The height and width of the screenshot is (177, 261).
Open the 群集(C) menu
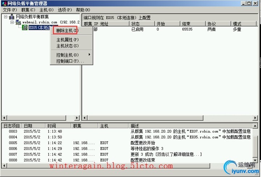click(28, 10)
